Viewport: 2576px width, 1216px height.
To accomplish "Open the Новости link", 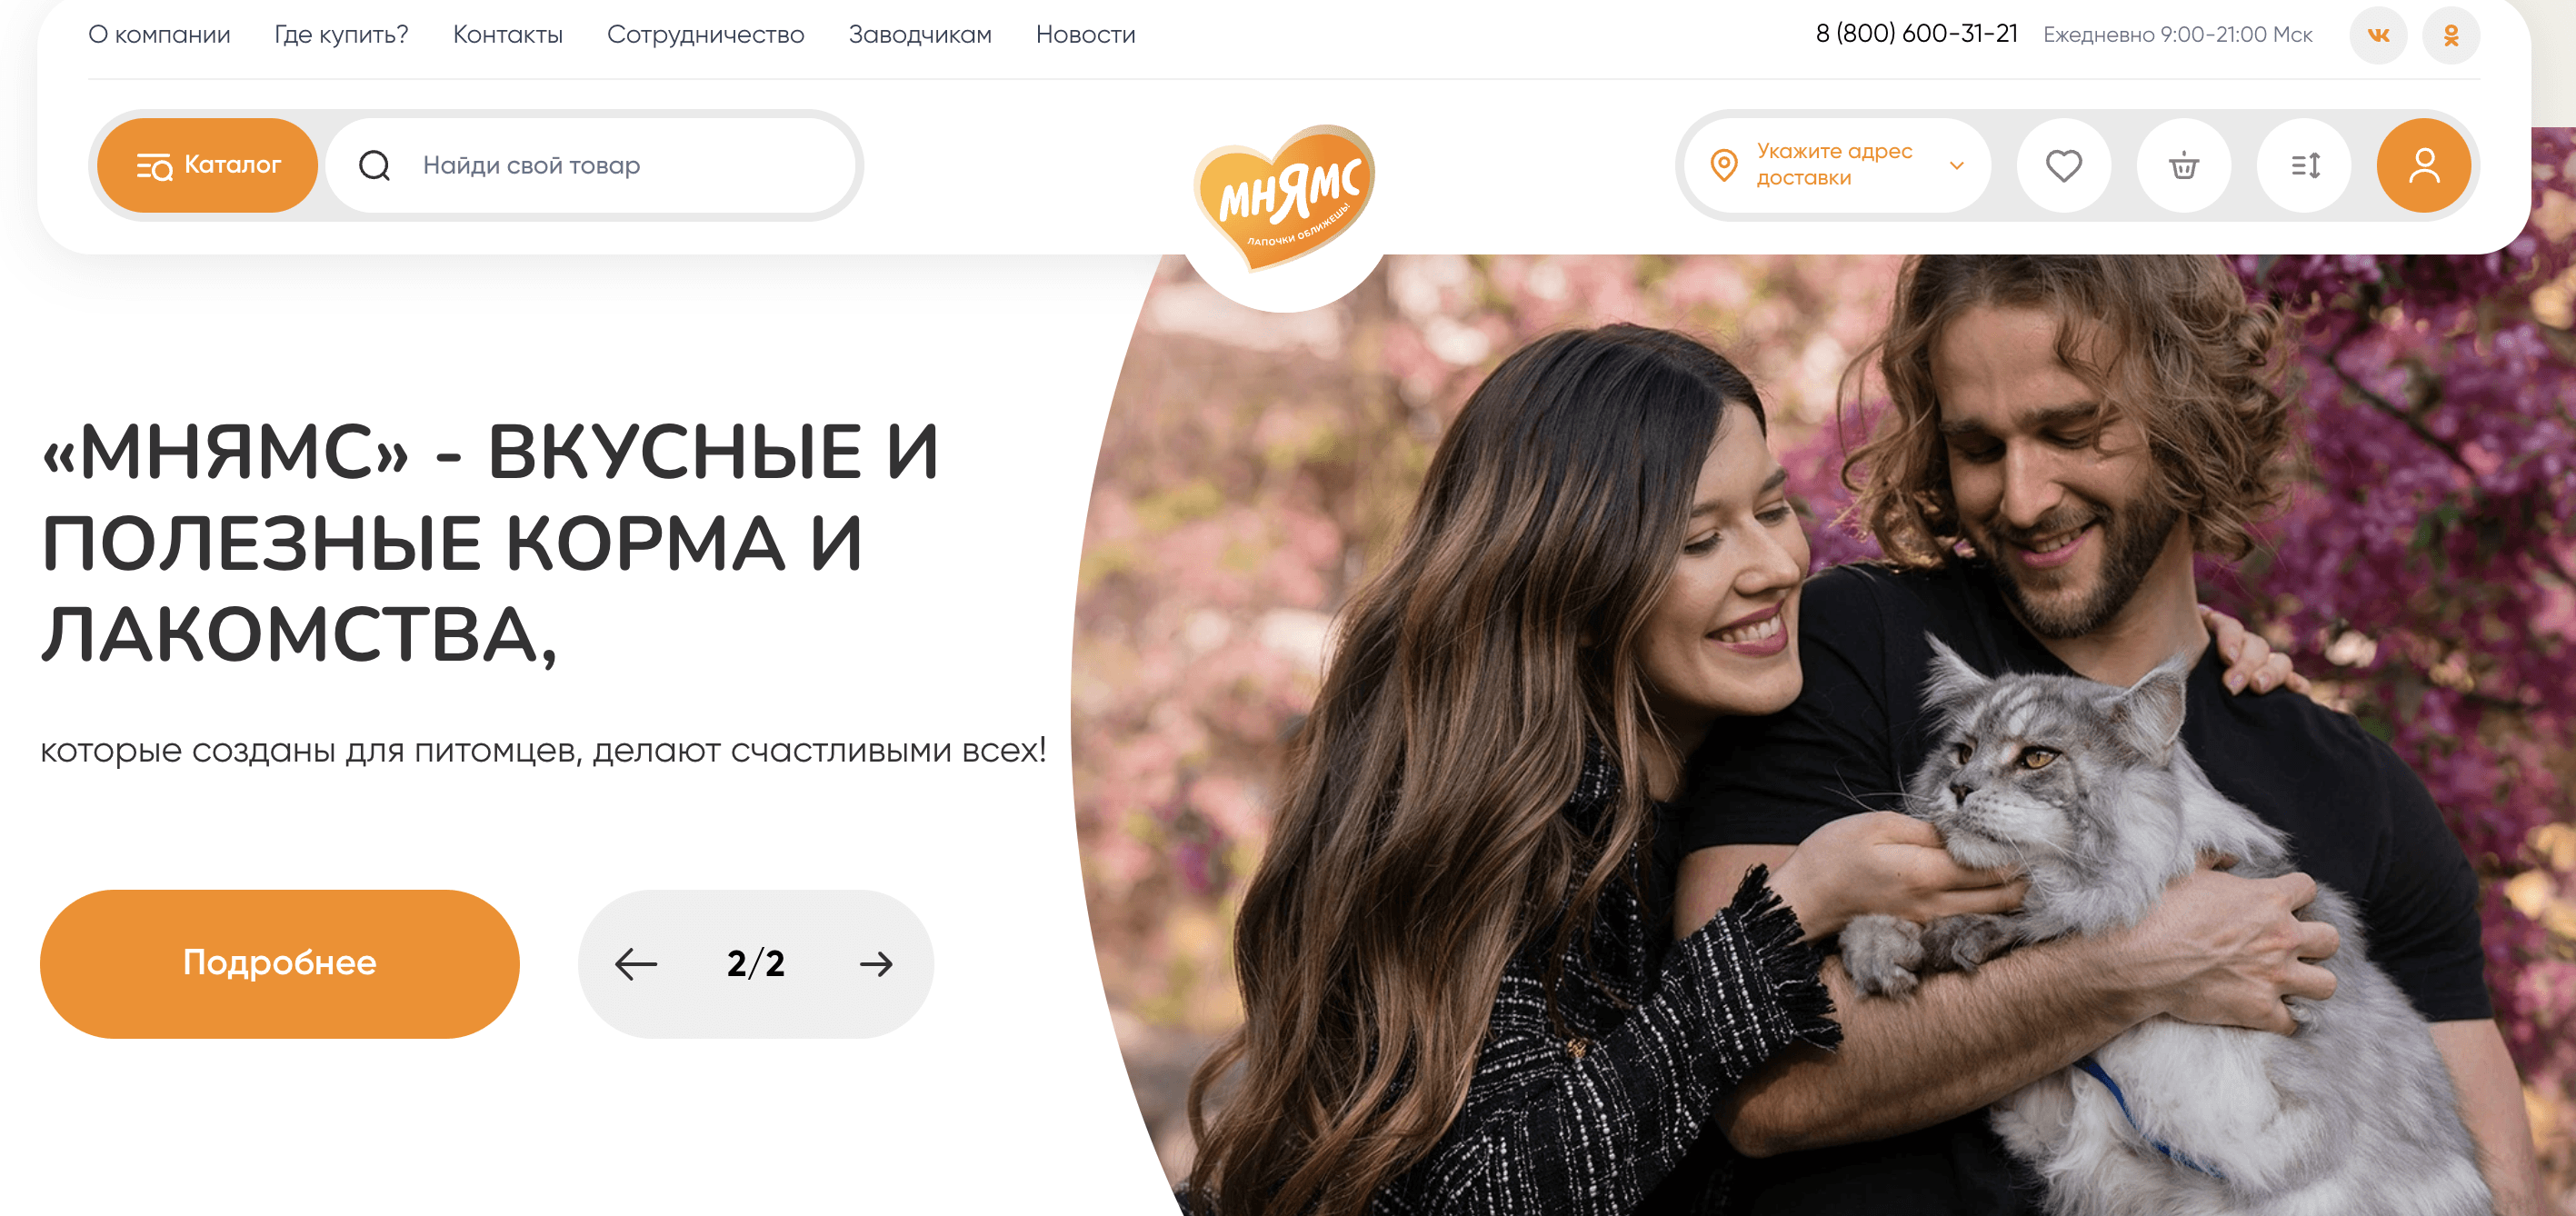I will (1086, 35).
